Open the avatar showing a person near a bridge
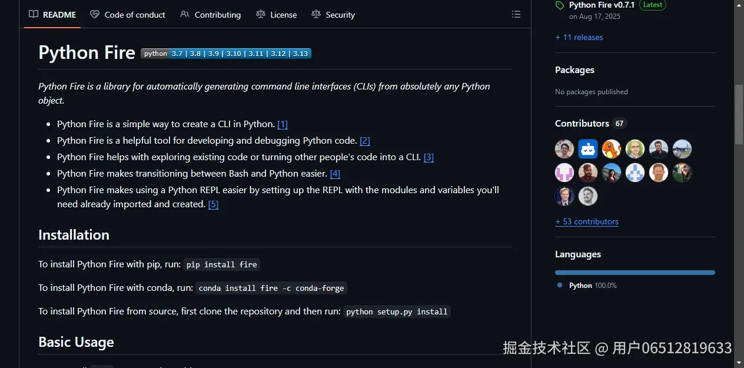 [x=682, y=149]
